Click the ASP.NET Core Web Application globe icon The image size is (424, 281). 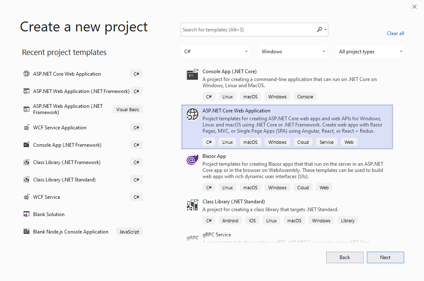pos(192,114)
